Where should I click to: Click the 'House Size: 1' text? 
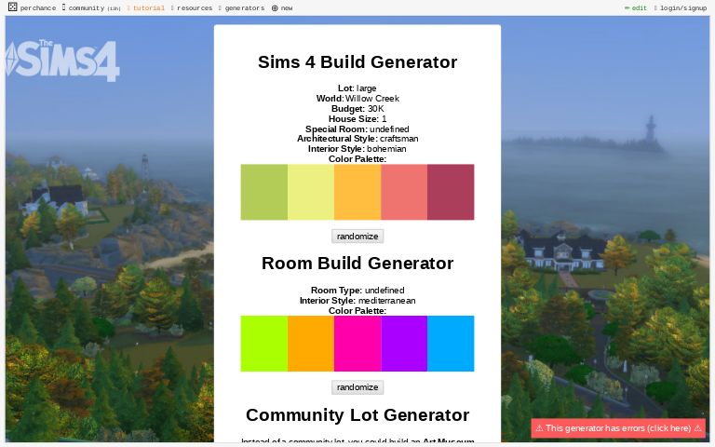(x=357, y=119)
